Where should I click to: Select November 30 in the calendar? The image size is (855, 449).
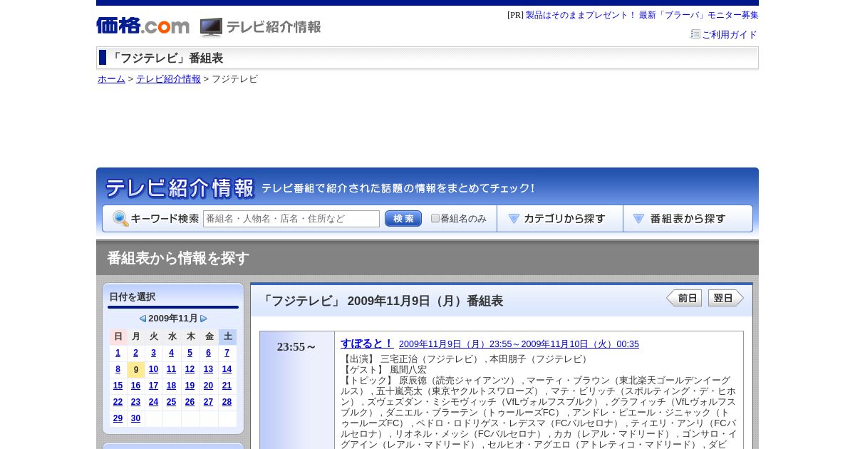click(136, 418)
